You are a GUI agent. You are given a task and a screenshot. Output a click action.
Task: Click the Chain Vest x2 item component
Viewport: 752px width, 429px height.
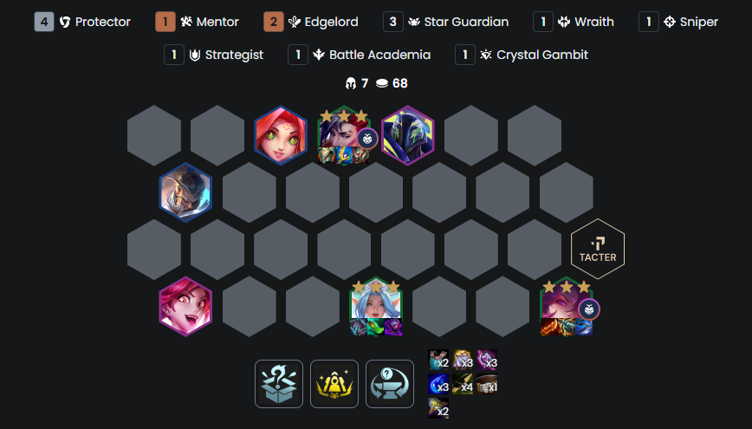438,360
